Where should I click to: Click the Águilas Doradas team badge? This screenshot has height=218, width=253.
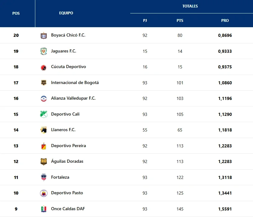pyautogui.click(x=44, y=161)
